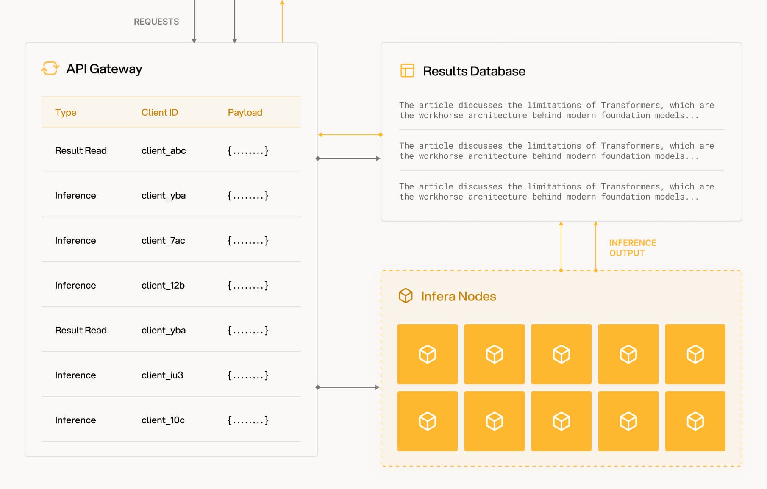Select the last node tile in bottom row
Image resolution: width=767 pixels, height=489 pixels.
click(x=695, y=421)
